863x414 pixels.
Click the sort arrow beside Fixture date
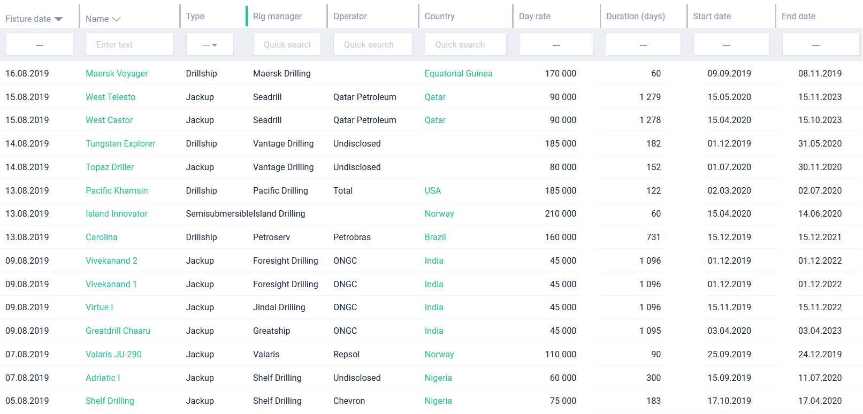click(x=59, y=19)
